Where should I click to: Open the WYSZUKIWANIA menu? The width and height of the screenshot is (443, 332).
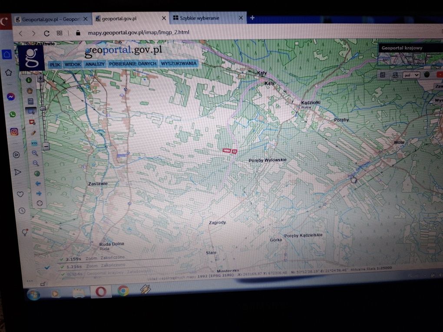click(179, 63)
